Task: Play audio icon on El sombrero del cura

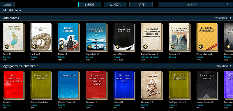Action: pos(118,47)
